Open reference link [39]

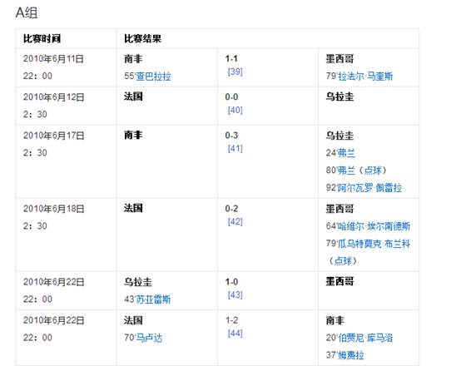(235, 72)
